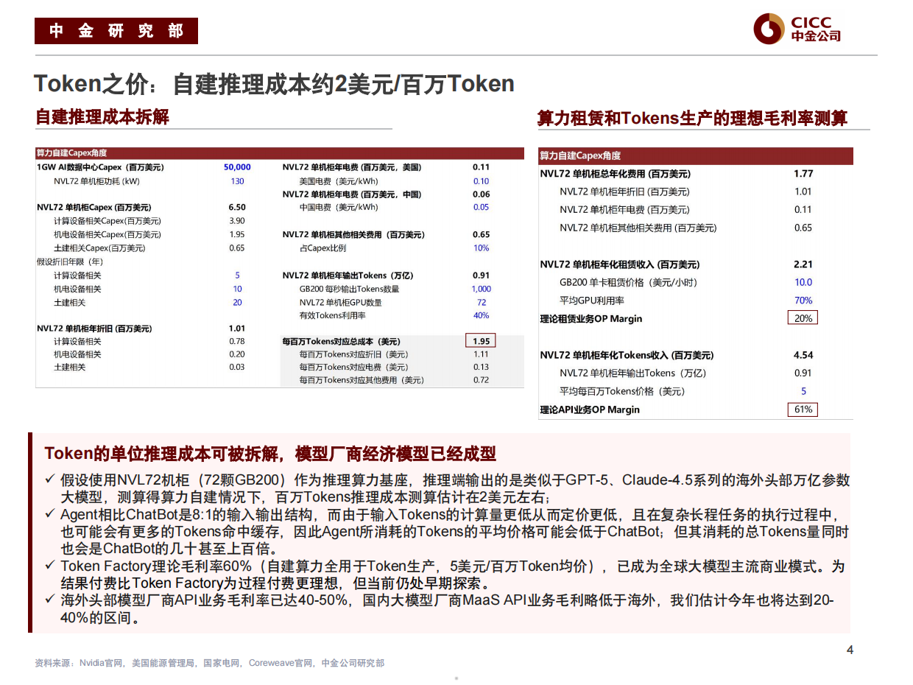Select the depreciation value '0.03'

coord(237,367)
